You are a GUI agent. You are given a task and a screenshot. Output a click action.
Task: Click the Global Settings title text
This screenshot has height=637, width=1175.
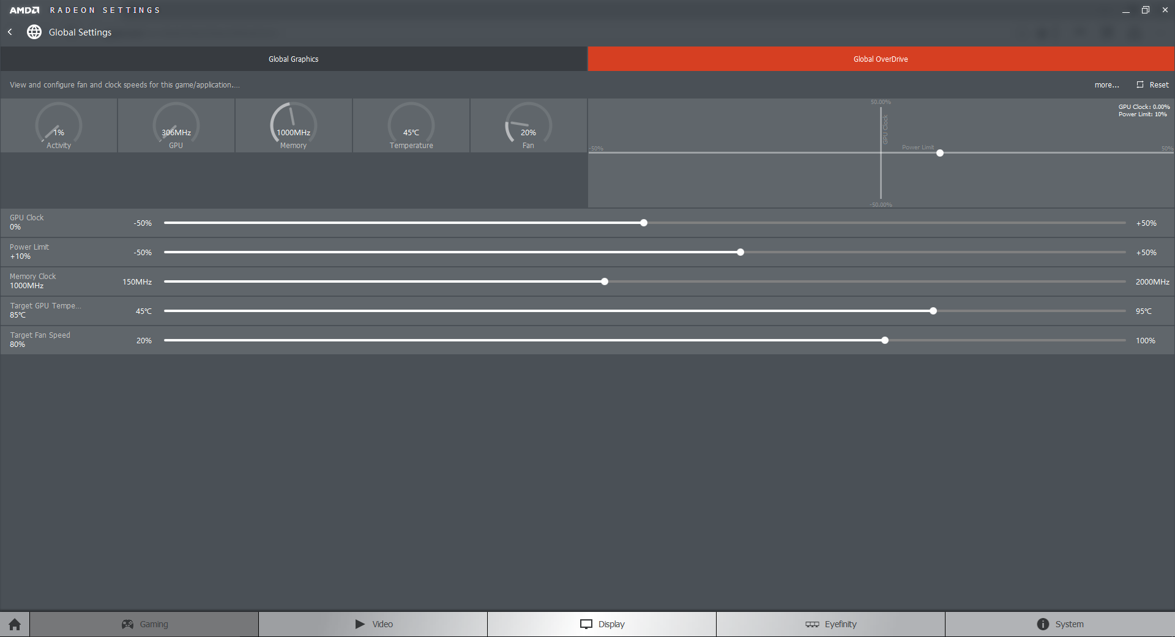(x=80, y=32)
